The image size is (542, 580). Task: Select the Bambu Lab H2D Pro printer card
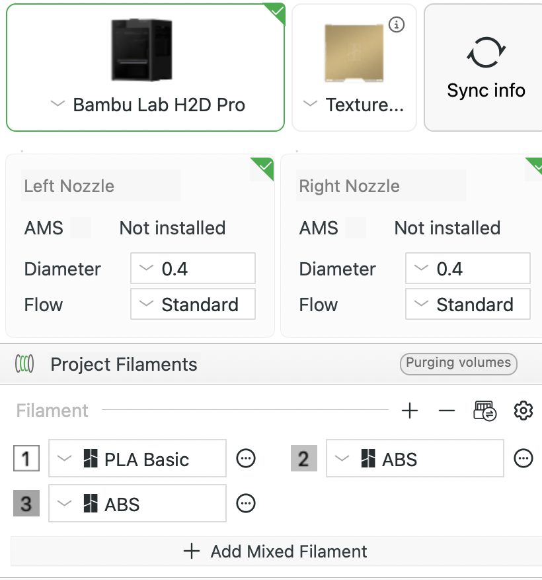pyautogui.click(x=145, y=68)
